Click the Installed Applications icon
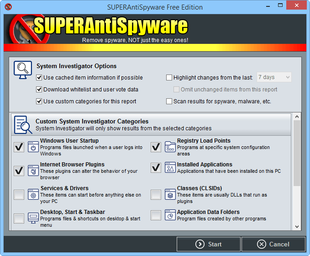310x256 pixels. pos(170,167)
